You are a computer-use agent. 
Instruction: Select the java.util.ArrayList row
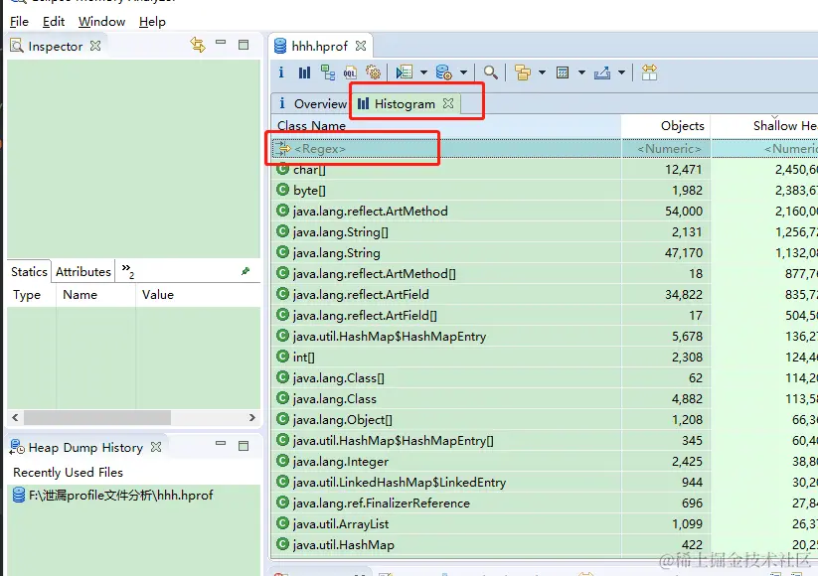pos(545,524)
